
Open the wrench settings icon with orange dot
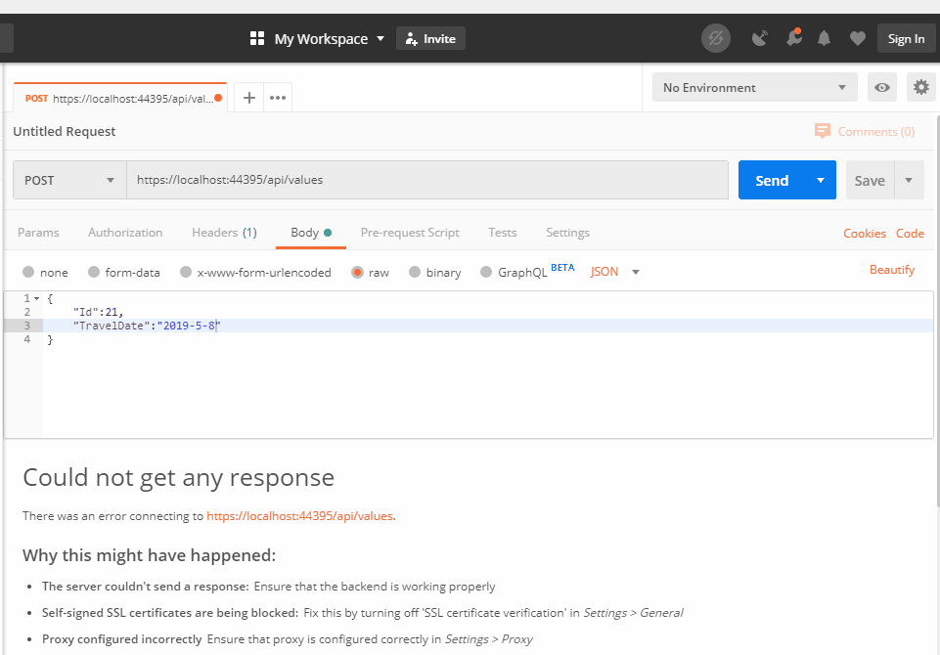pyautogui.click(x=792, y=38)
